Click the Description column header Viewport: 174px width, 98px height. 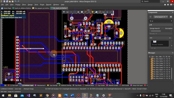[x=169, y=29]
